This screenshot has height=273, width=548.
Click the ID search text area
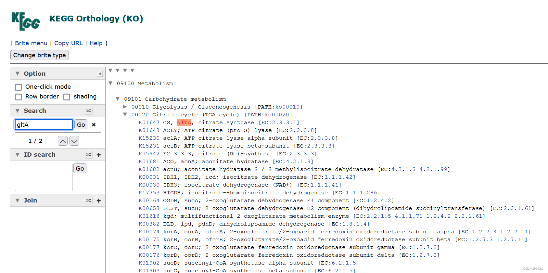[x=44, y=177]
